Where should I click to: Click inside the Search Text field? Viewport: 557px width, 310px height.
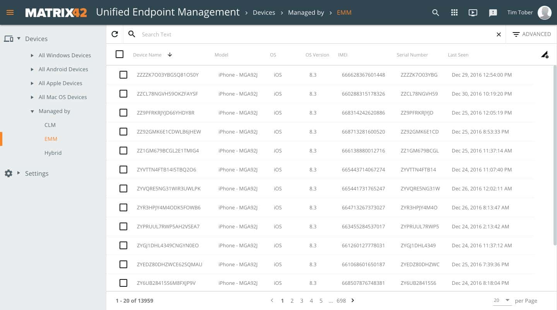click(271, 34)
